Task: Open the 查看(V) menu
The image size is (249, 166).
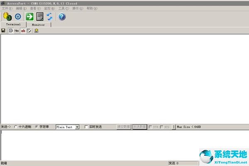Action: click(x=35, y=8)
